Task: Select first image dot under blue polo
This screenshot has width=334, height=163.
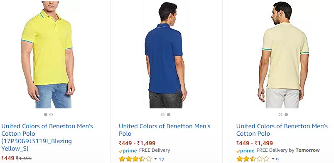Action: (x=163, y=115)
